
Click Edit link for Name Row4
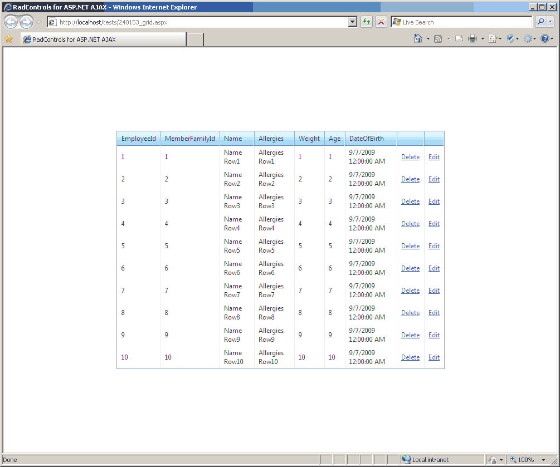pyautogui.click(x=434, y=224)
